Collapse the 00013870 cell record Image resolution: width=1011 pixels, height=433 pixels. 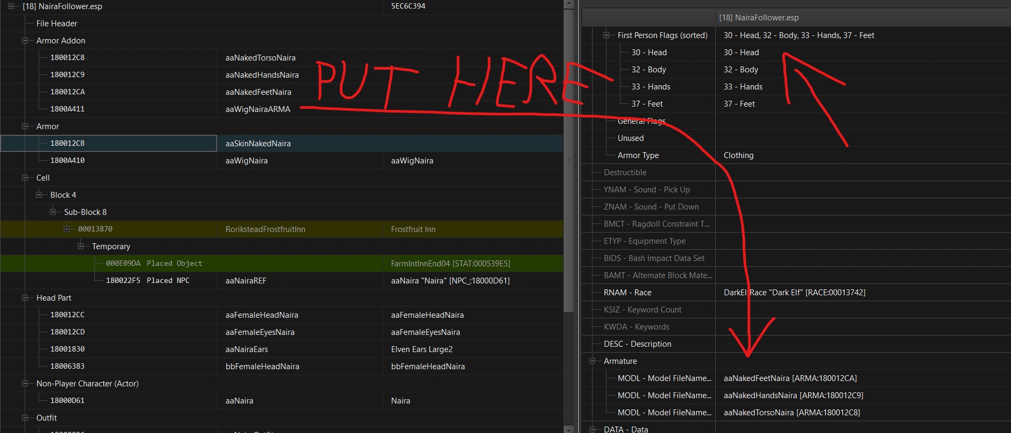click(66, 229)
